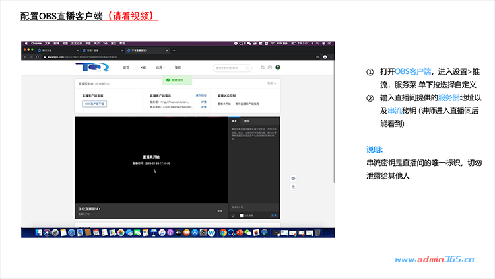Open Safari from the Dock
The height and width of the screenshot is (279, 495).
click(x=72, y=233)
